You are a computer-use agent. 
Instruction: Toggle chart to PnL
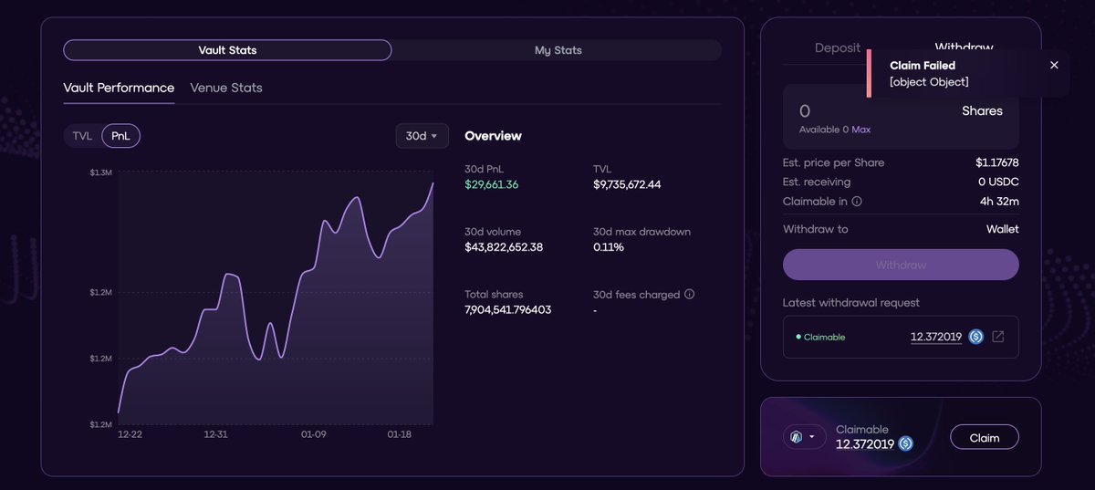pyautogui.click(x=120, y=136)
